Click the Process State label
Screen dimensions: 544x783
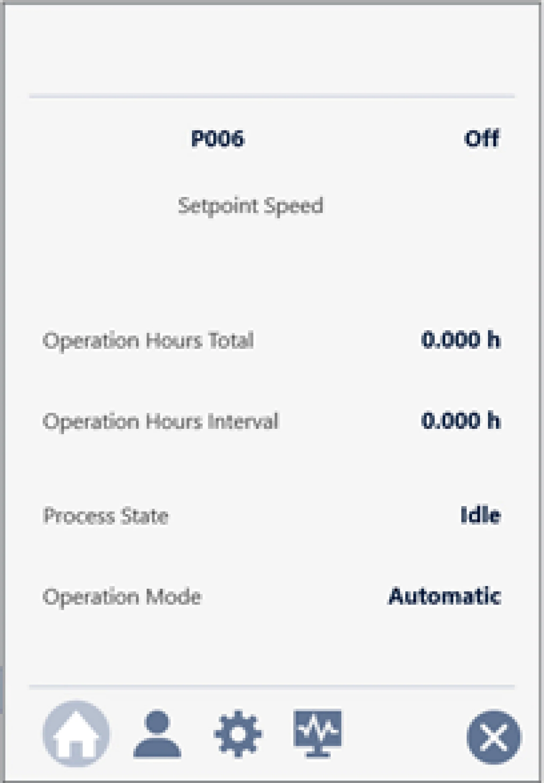pos(106,516)
